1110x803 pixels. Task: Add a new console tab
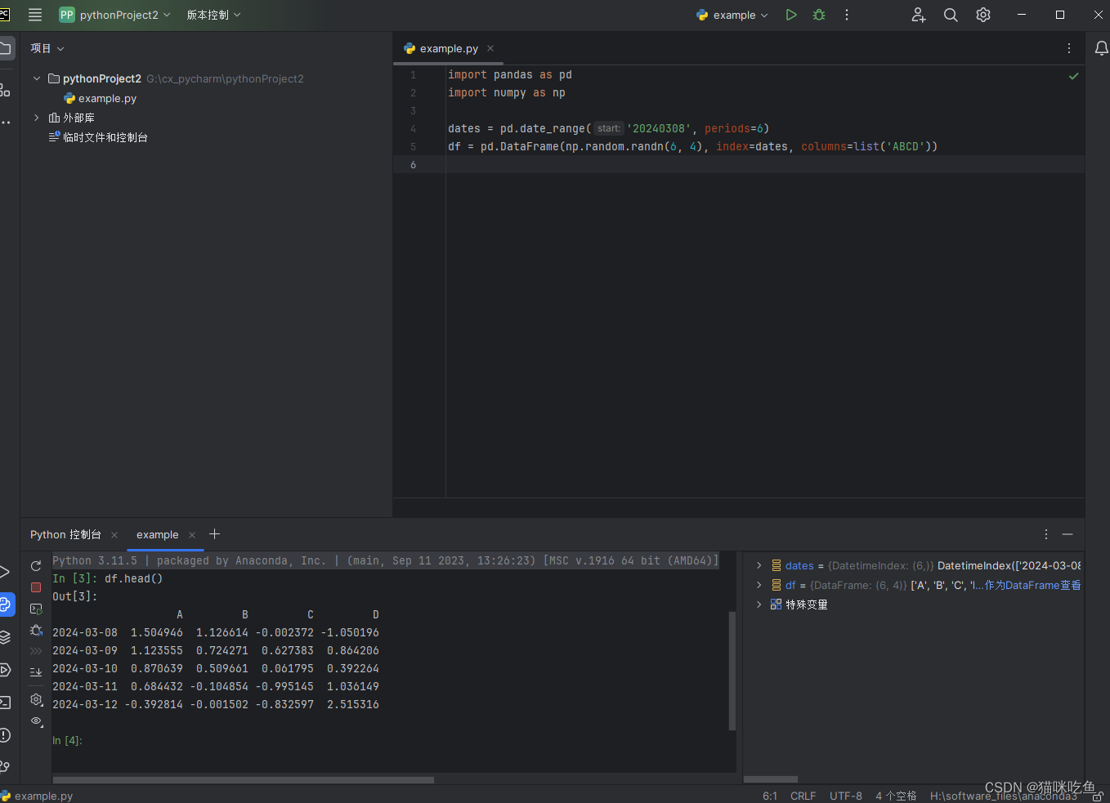215,534
